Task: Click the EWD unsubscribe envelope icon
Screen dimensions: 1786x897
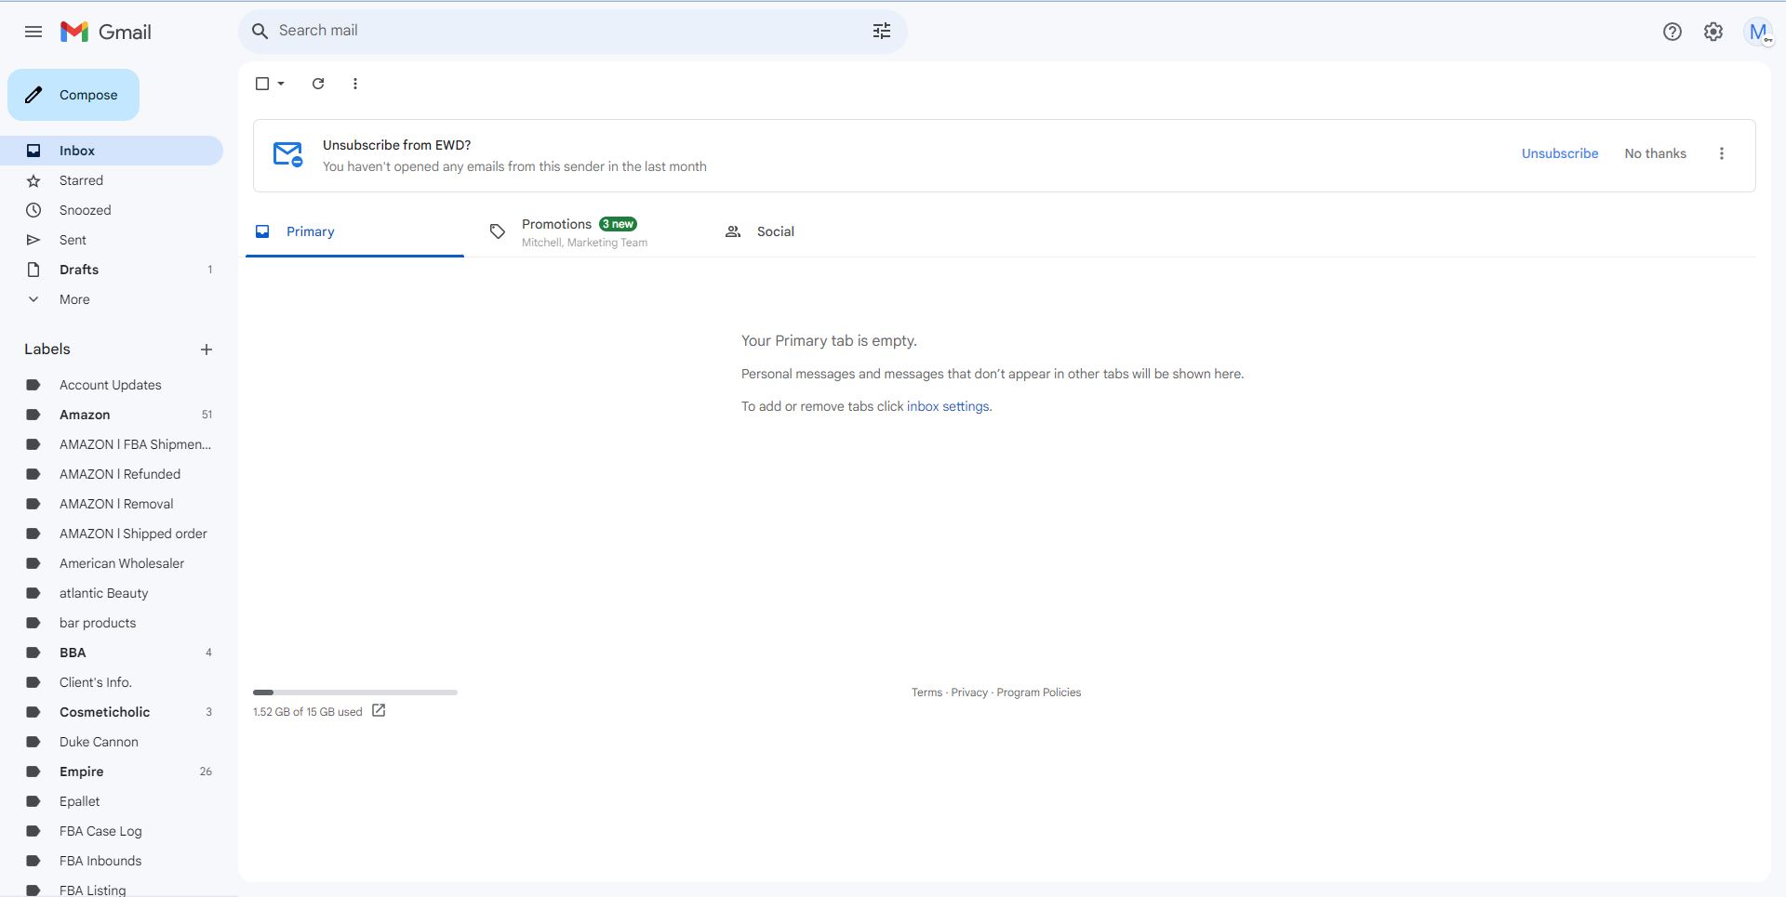Action: pyautogui.click(x=287, y=154)
